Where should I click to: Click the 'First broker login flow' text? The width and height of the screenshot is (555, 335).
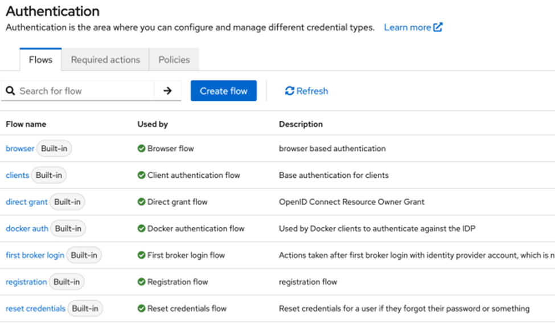186,255
